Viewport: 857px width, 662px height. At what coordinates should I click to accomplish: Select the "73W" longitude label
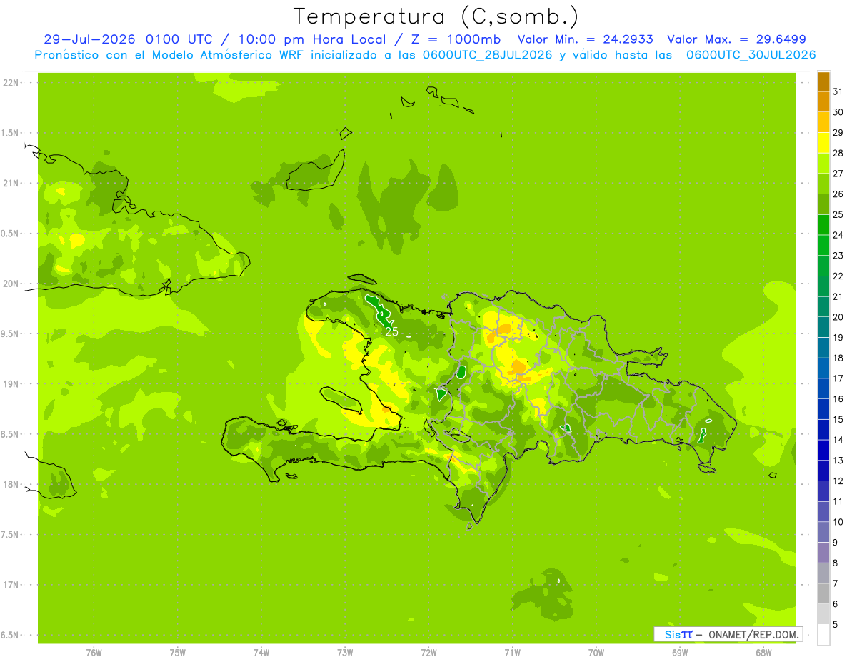[x=345, y=653]
